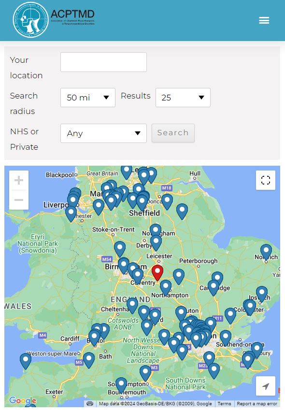The image size is (285, 413).
Task: Open the NHS or Private dropdown
Action: [103, 133]
